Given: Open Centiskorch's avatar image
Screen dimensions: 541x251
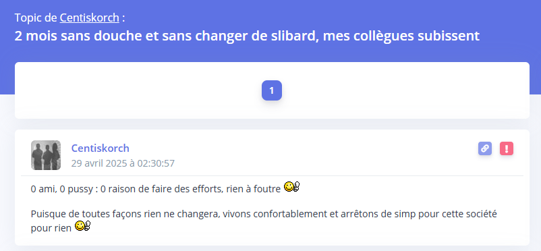Looking at the screenshot, I should pyautogui.click(x=46, y=155).
